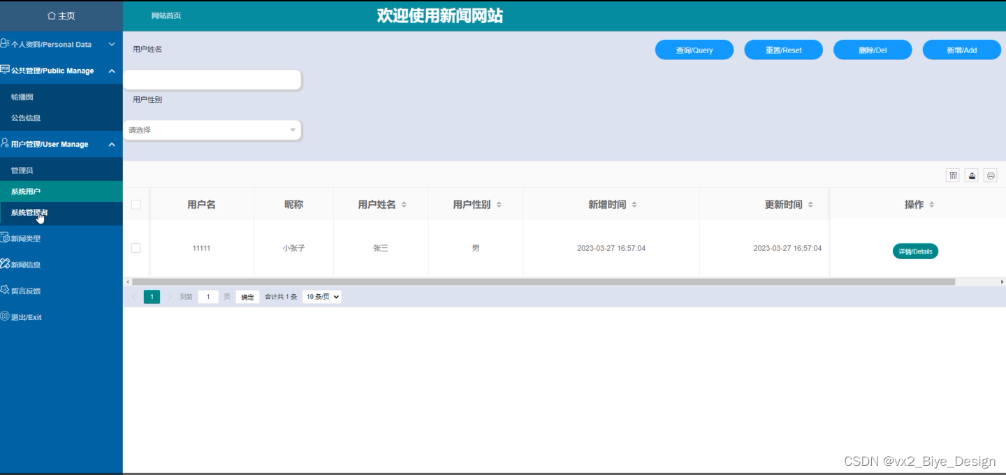The height and width of the screenshot is (475, 1006).
Task: Click the 男 gender cell
Action: click(x=476, y=248)
